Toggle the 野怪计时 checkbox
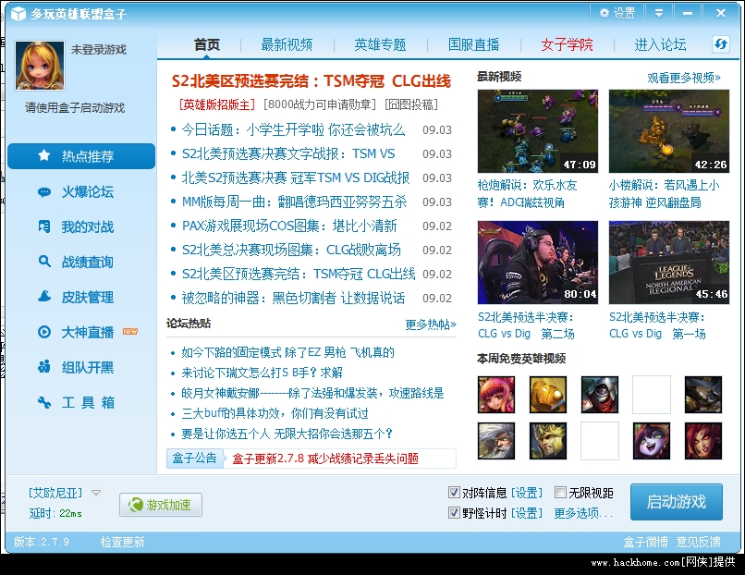The image size is (745, 575). coord(454,513)
